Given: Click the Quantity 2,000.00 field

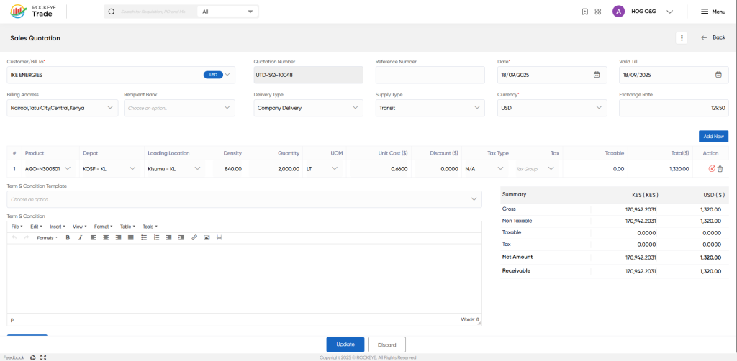Looking at the screenshot, I should (x=276, y=168).
